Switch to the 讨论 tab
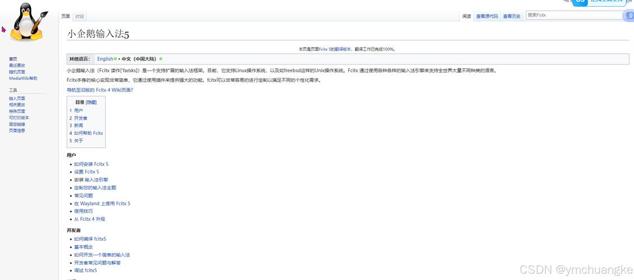The image size is (634, 280). pos(79,16)
